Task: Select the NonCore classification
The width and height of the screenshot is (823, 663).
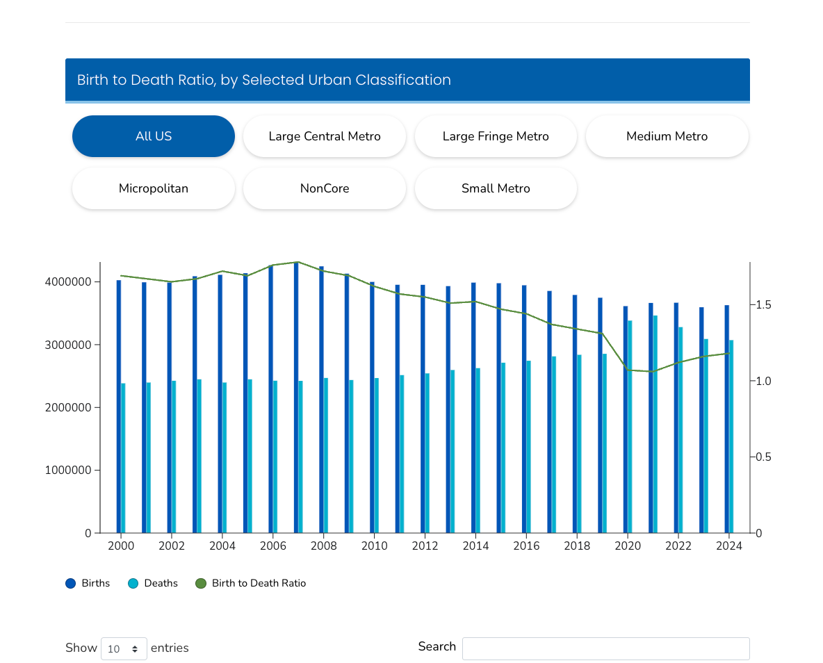Action: pyautogui.click(x=324, y=188)
